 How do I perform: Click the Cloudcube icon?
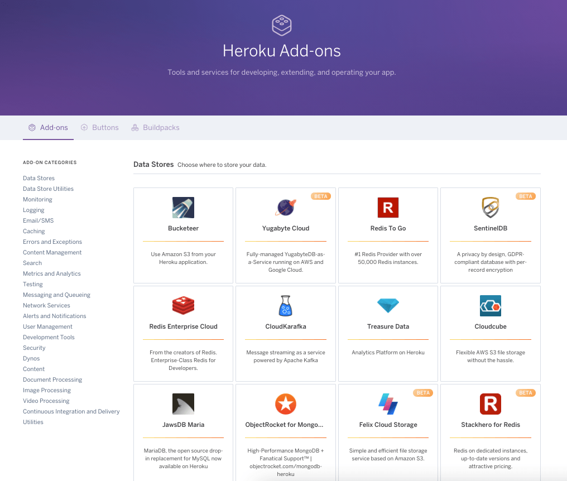pyautogui.click(x=491, y=306)
